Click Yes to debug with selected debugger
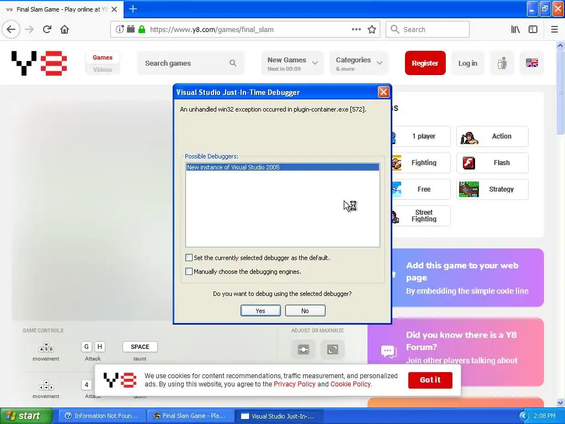The height and width of the screenshot is (424, 565). [260, 310]
